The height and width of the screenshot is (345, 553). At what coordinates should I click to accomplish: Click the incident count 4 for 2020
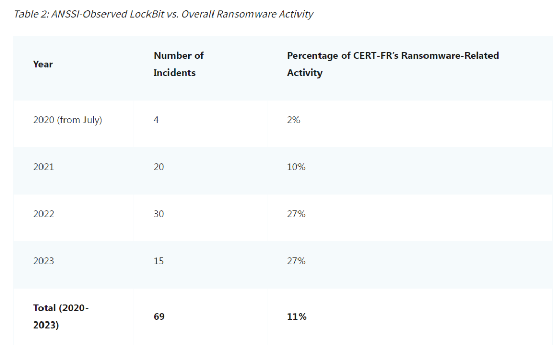coord(156,120)
